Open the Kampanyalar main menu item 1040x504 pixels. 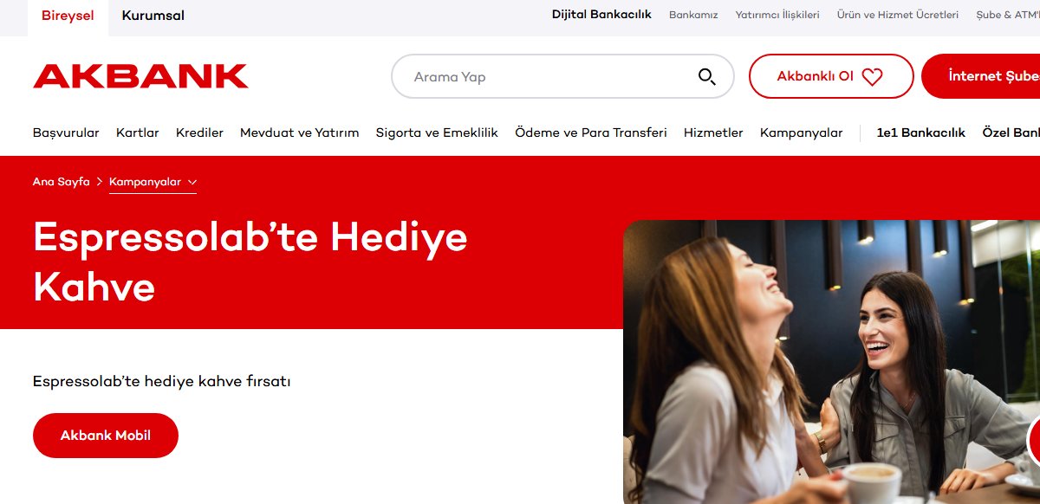pyautogui.click(x=801, y=132)
